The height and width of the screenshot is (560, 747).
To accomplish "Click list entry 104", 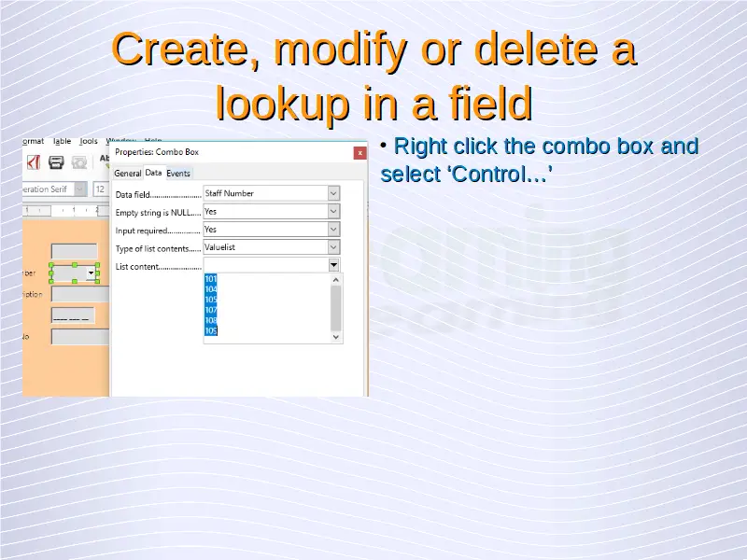I will 211,289.
